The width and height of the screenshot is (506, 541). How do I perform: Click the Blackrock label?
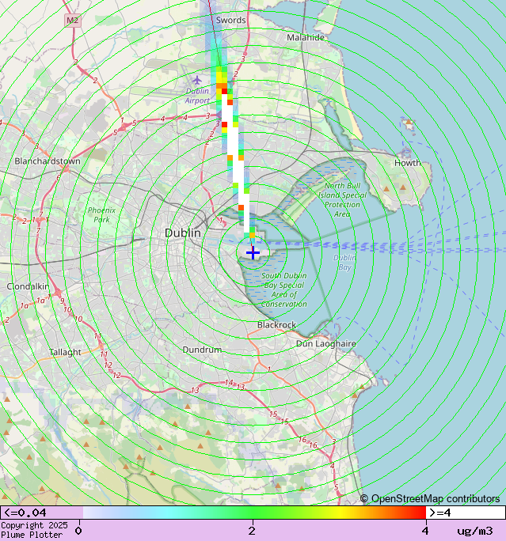pos(276,325)
